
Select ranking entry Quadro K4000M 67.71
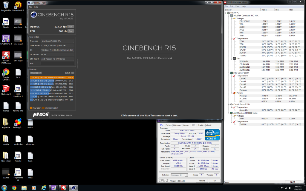(52, 81)
